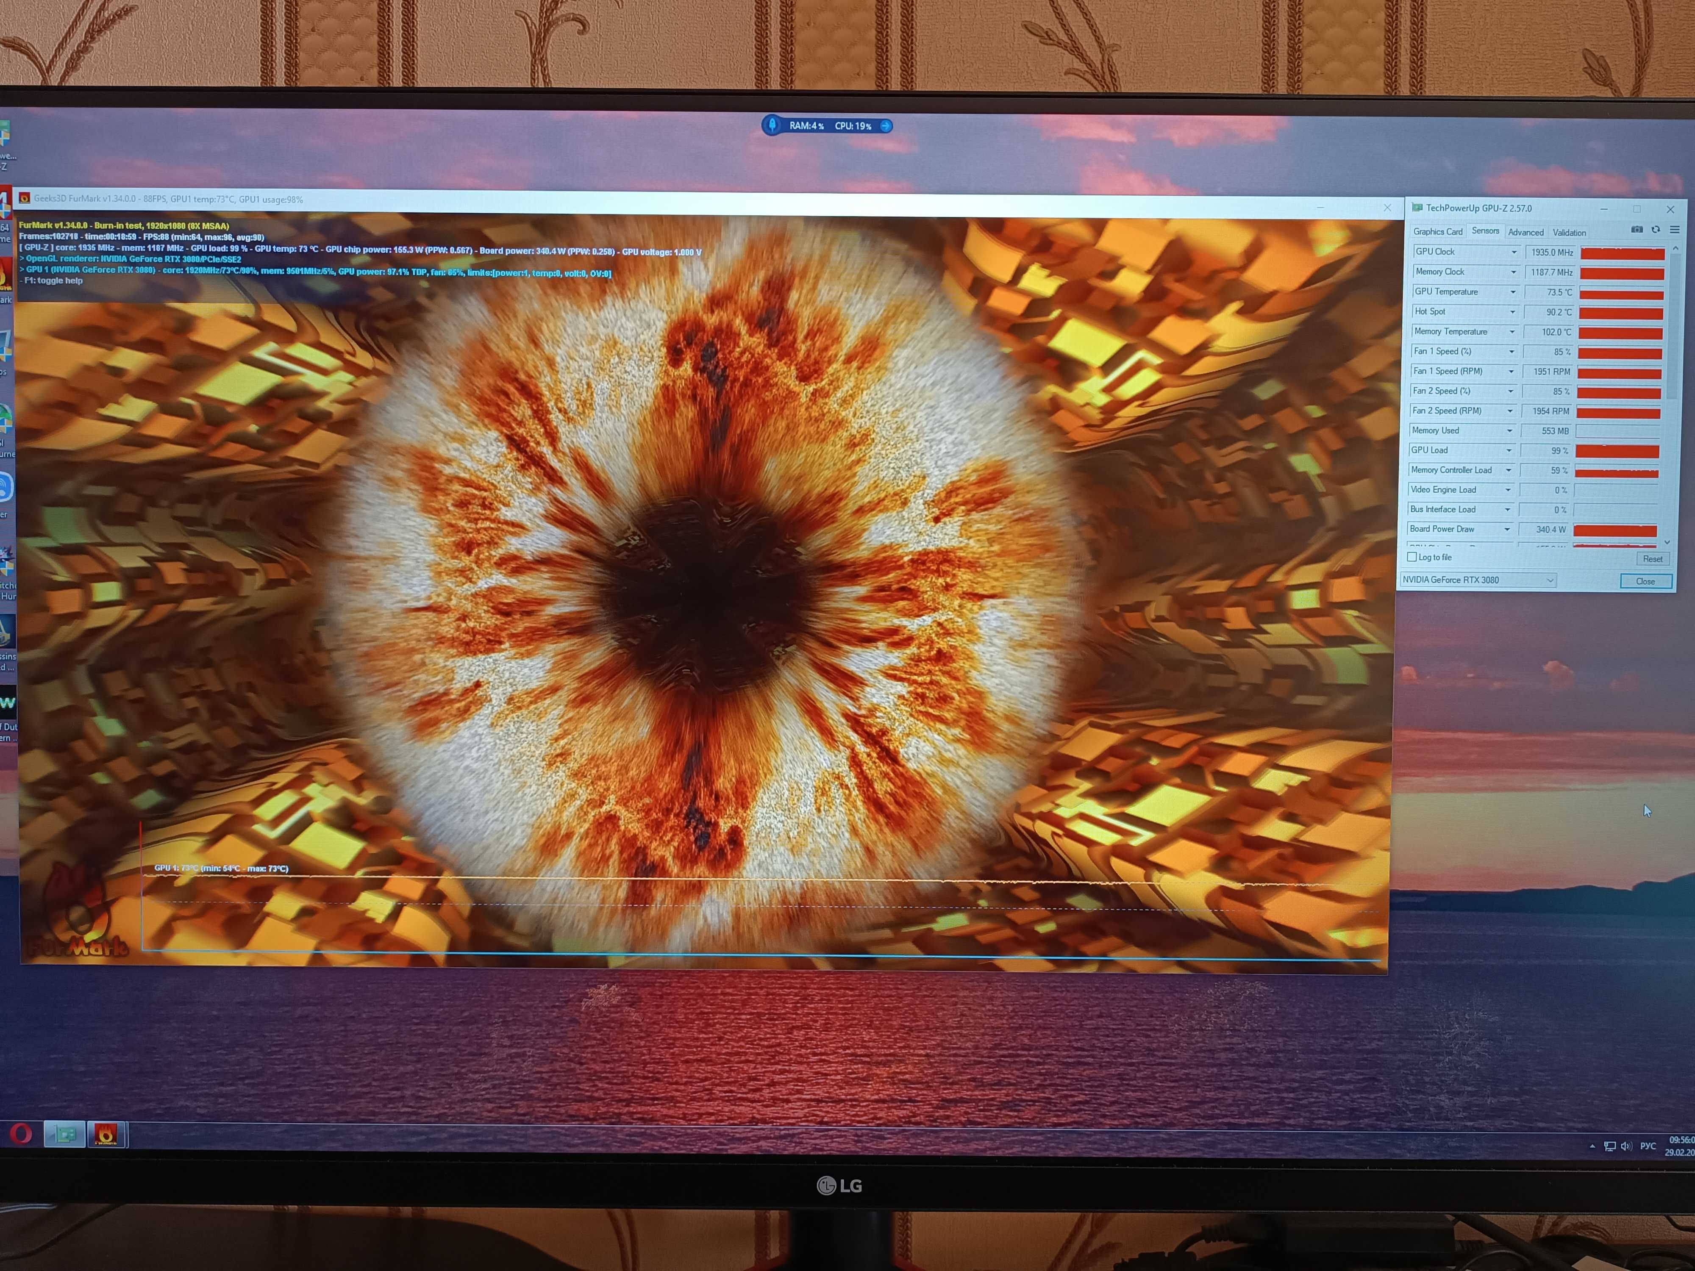Open the volume tray icon
This screenshot has width=1695, height=1271.
(1626, 1147)
